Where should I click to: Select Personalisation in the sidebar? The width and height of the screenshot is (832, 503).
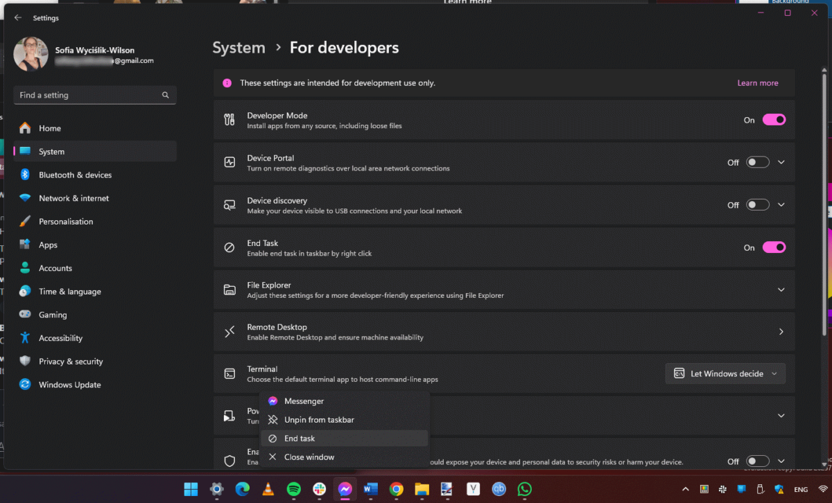[x=65, y=221]
